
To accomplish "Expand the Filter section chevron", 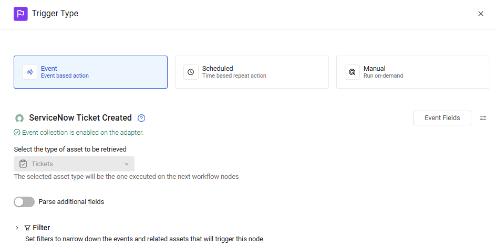I will coord(17,228).
